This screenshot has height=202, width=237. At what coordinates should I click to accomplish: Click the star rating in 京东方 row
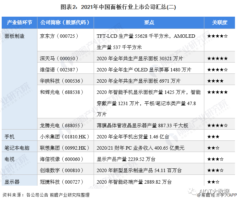click(220, 36)
